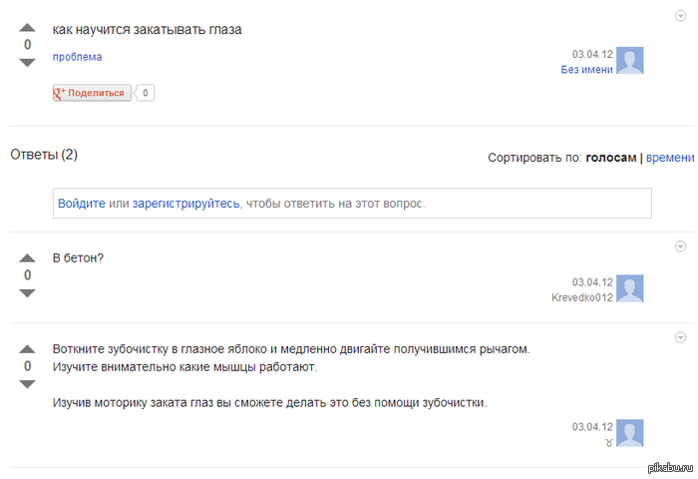Open the Krevedko012 username link

point(582,297)
